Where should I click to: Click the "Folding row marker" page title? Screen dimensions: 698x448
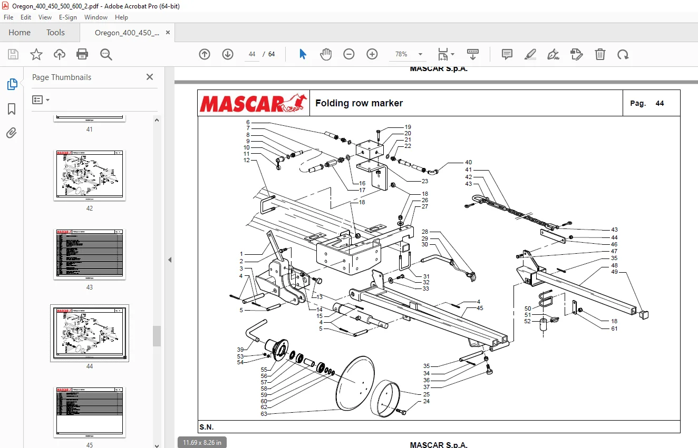click(x=359, y=103)
